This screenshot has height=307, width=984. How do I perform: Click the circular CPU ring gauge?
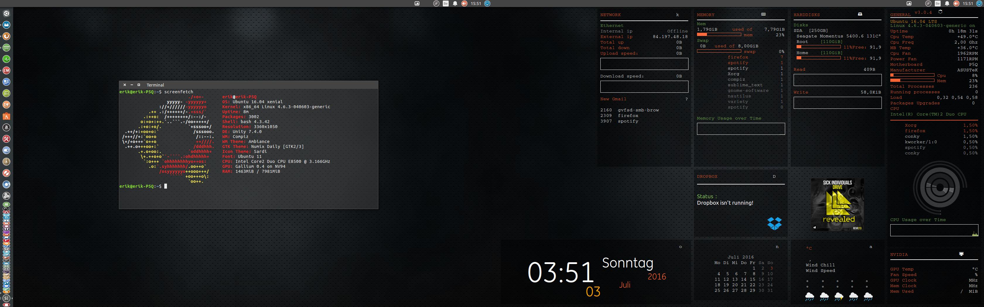tap(940, 188)
